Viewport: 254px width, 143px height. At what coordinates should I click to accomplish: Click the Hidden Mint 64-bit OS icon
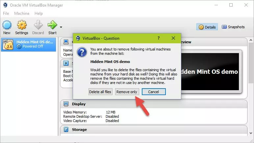8,45
